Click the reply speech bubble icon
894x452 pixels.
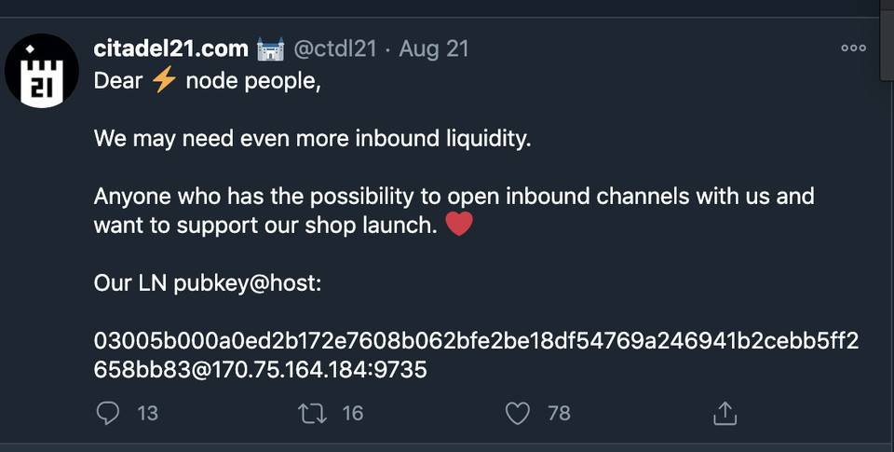pyautogui.click(x=108, y=413)
